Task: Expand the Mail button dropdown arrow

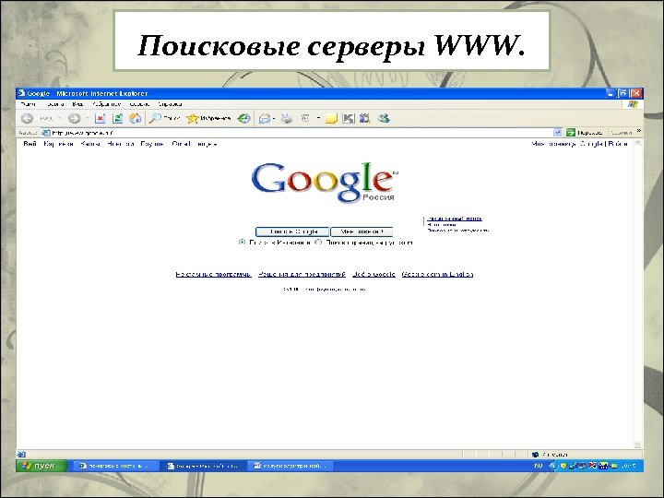Action: tap(274, 119)
